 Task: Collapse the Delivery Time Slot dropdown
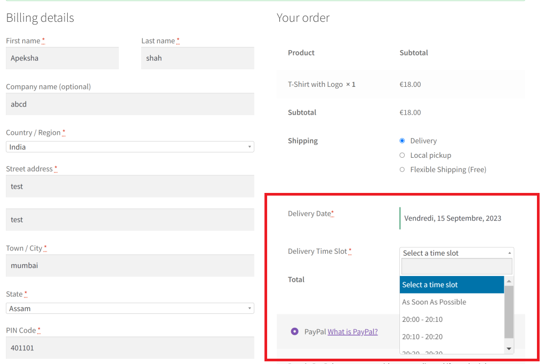pyautogui.click(x=456, y=253)
